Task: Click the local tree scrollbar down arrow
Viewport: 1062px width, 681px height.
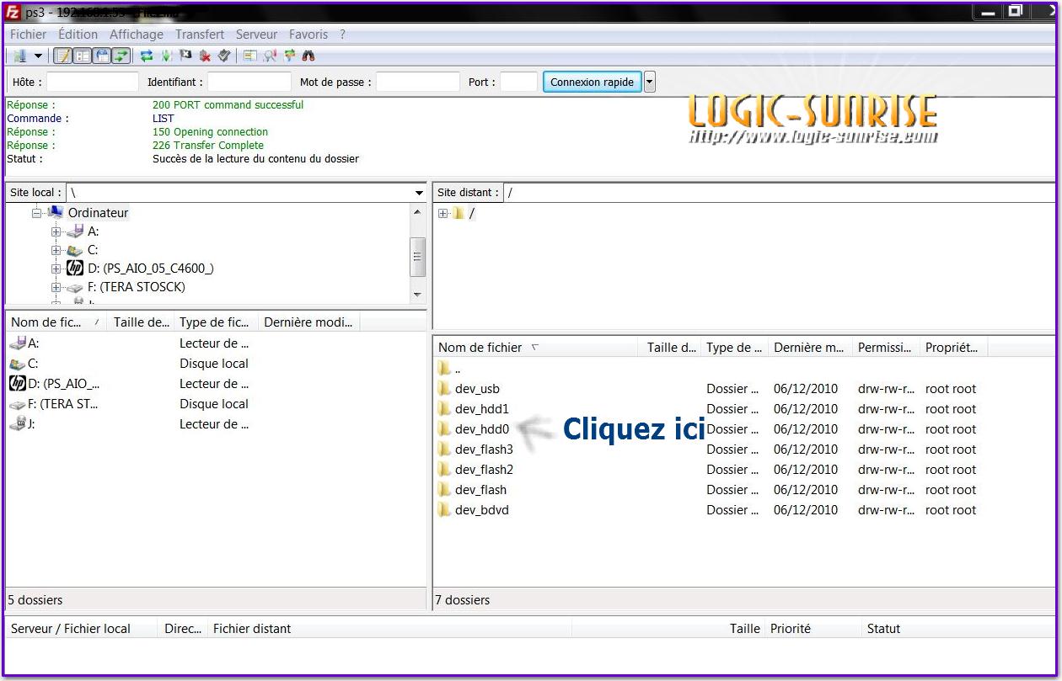Action: point(417,295)
